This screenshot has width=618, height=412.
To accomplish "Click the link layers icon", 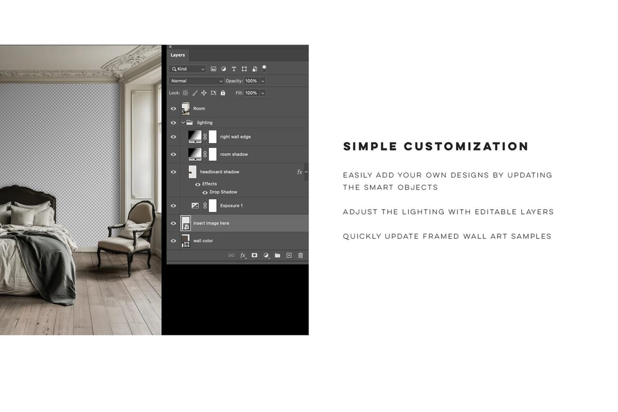I will click(231, 256).
